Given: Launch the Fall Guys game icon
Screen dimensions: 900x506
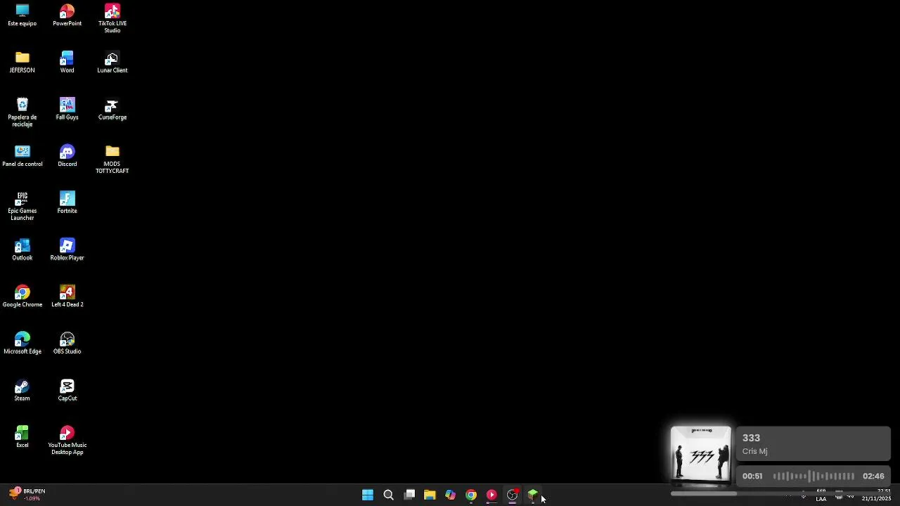Looking at the screenshot, I should tap(67, 109).
